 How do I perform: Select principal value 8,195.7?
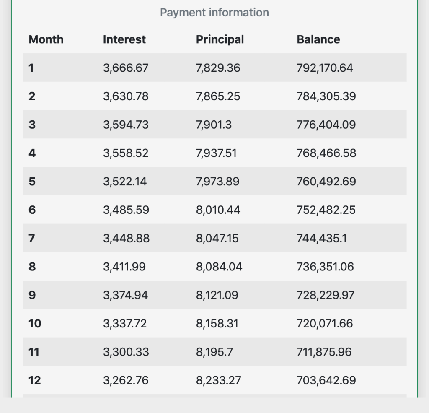214,352
